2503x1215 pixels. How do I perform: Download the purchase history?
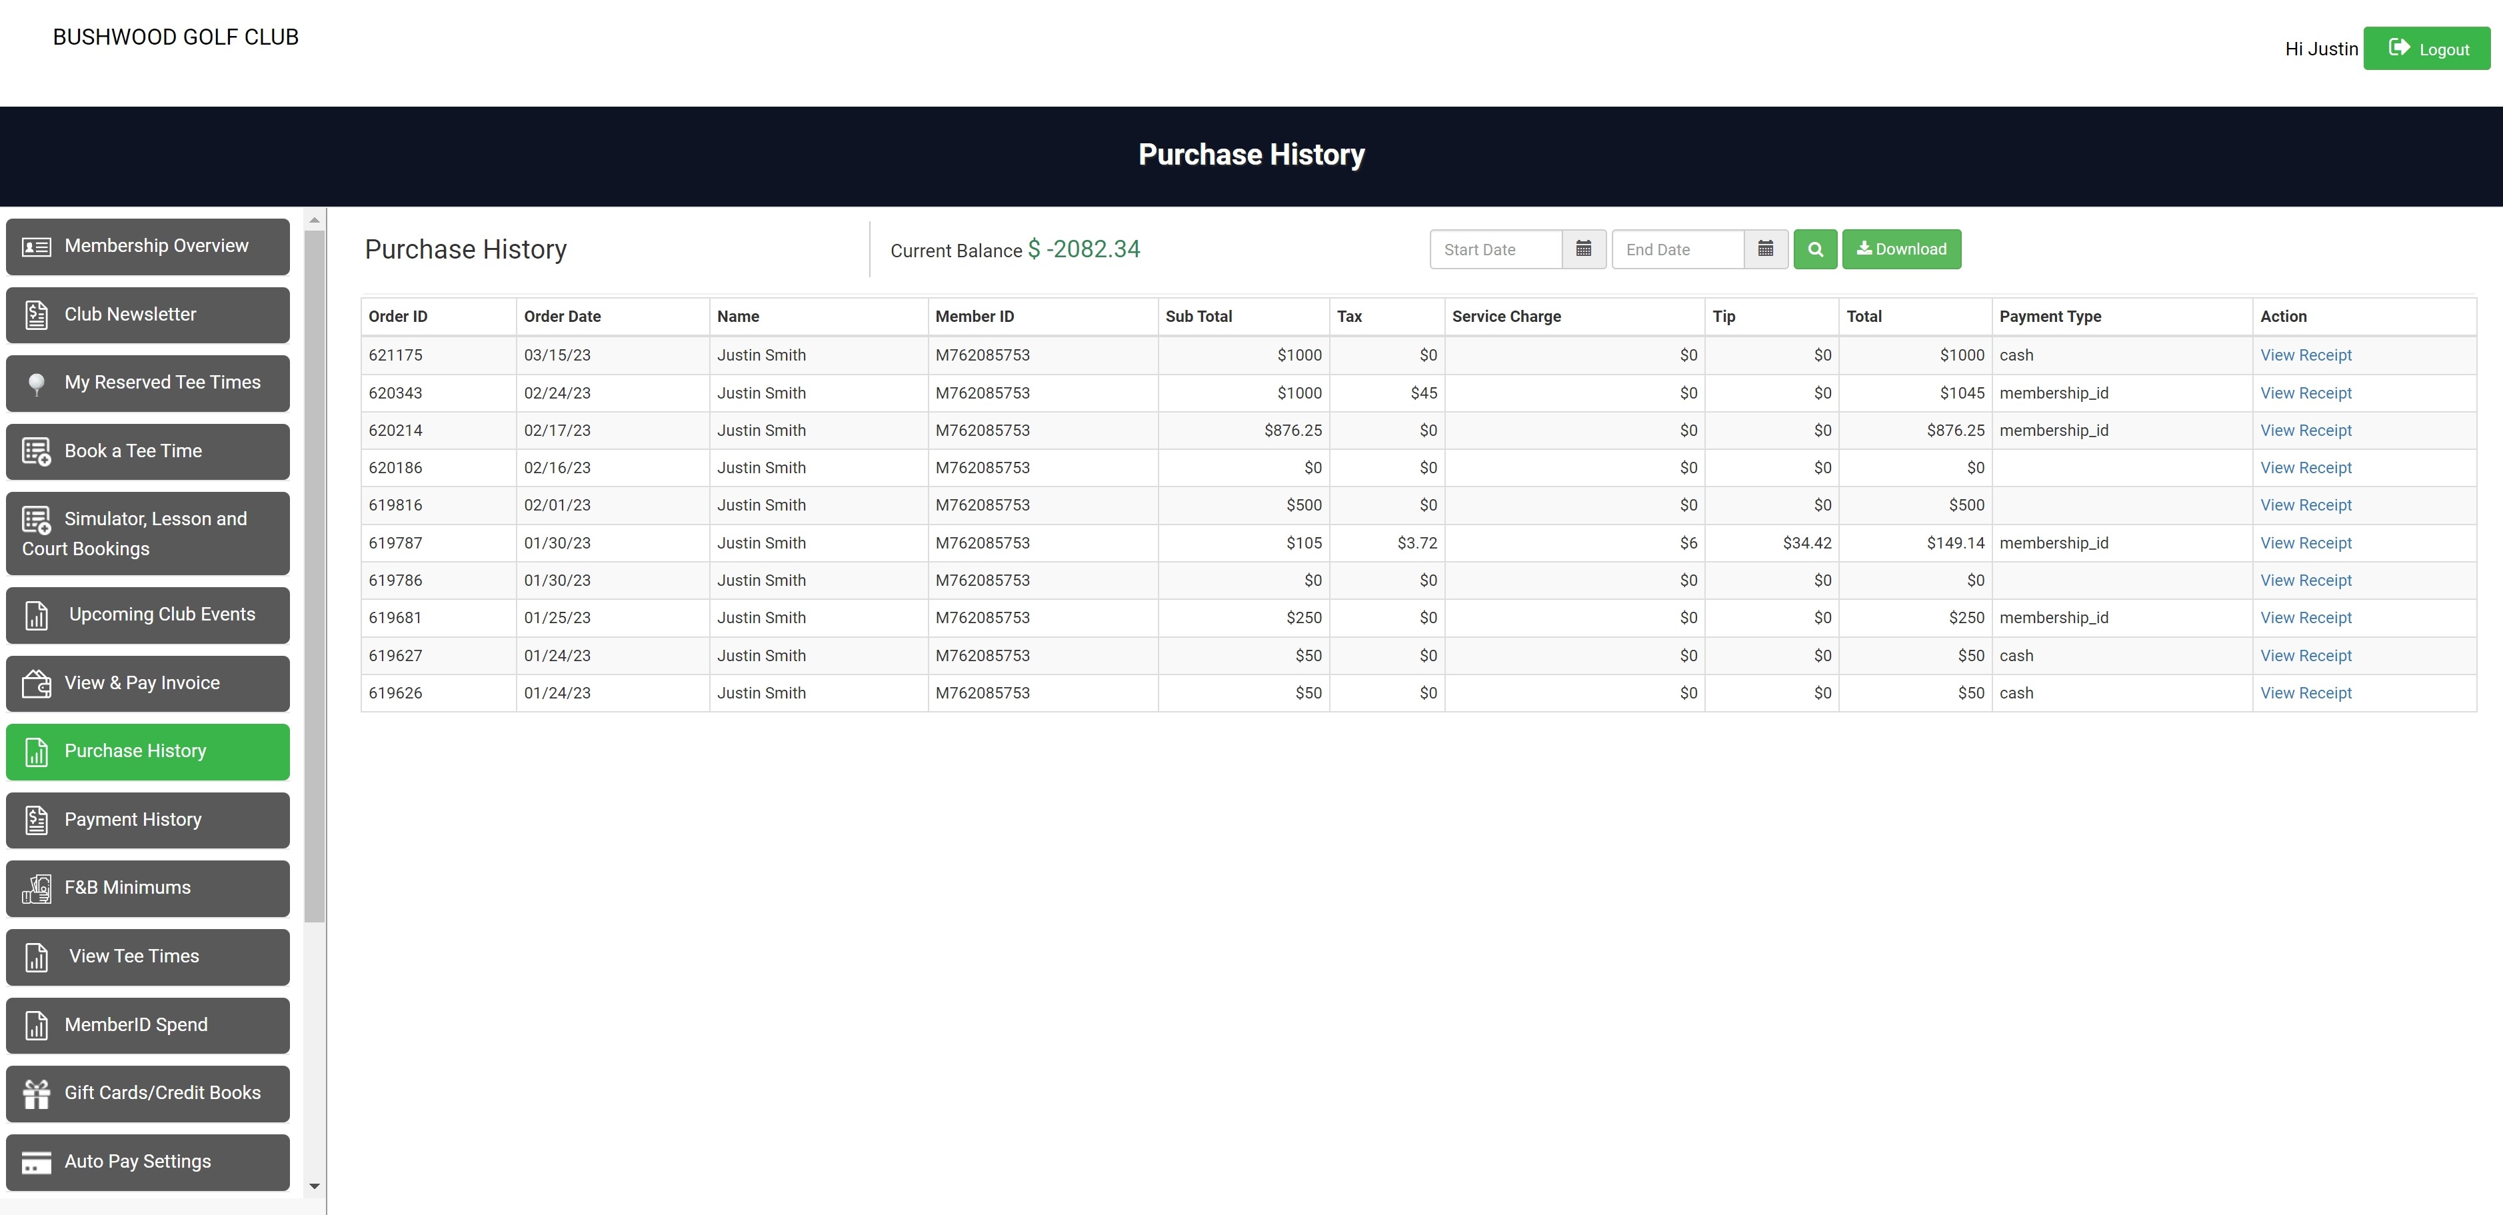pos(1900,250)
